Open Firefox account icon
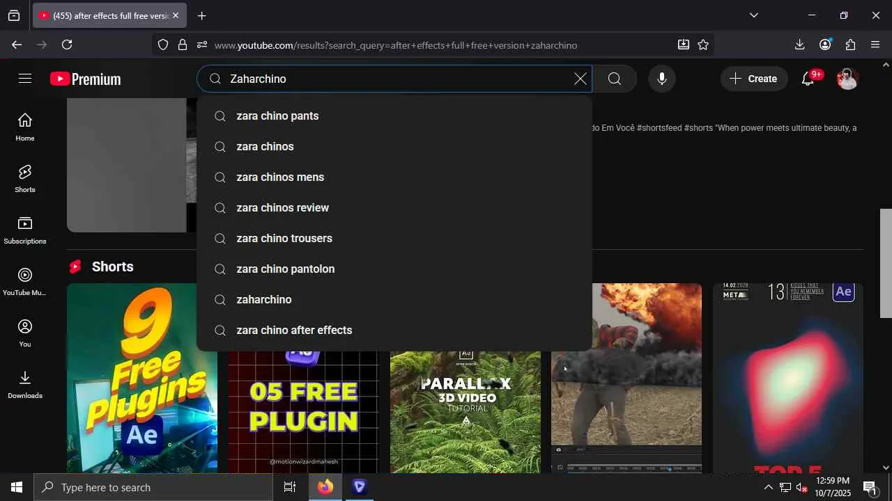 [x=825, y=45]
